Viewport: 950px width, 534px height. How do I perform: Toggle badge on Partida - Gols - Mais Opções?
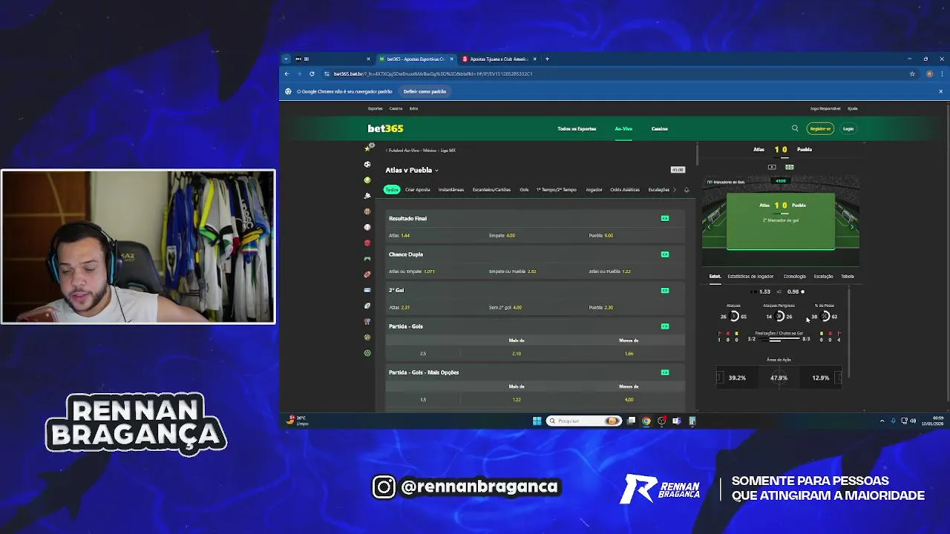665,372
